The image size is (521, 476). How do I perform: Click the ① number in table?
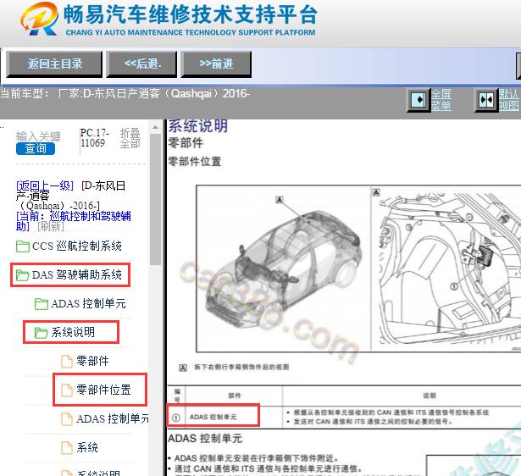pos(176,418)
